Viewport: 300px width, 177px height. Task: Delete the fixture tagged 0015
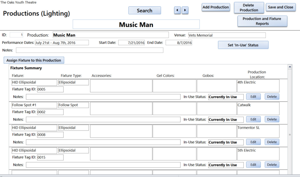click(x=272, y=165)
